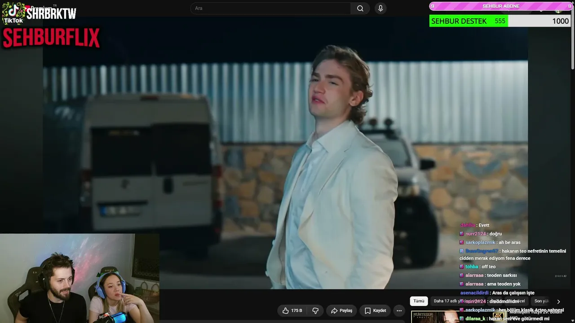Click chat username sarkoplazmik saying 'ah be aras'
The height and width of the screenshot is (323, 575).
(x=480, y=242)
